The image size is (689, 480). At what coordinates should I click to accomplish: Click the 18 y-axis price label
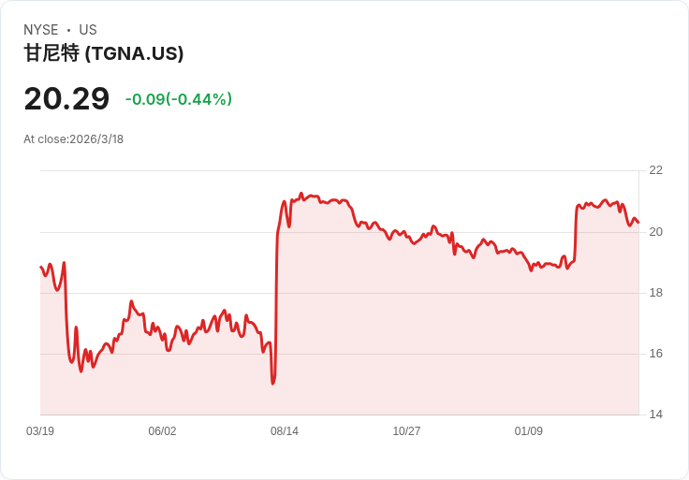coord(655,293)
